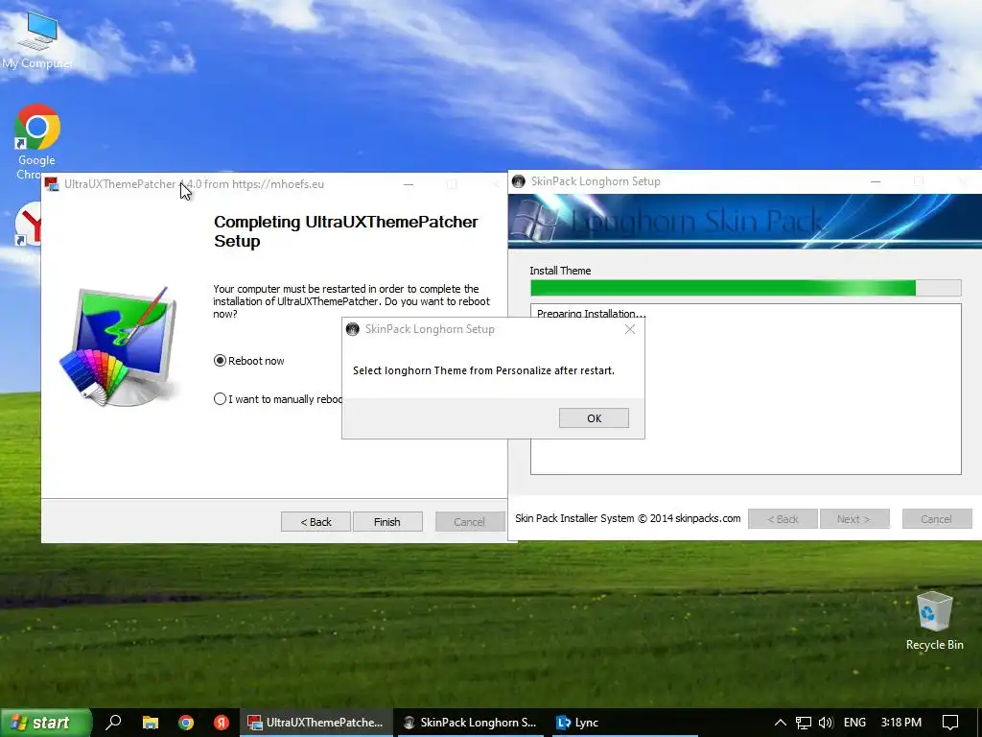Image resolution: width=982 pixels, height=737 pixels.
Task: Click Select longhorn Theme message text
Action: (483, 370)
